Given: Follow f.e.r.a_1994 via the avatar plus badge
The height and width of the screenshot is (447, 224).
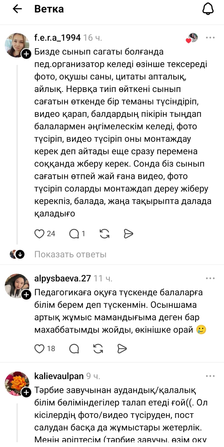Looking at the screenshot, I should coord(26,54).
